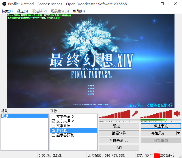
Task: Click the 开始录制 button
Action: [158, 133]
